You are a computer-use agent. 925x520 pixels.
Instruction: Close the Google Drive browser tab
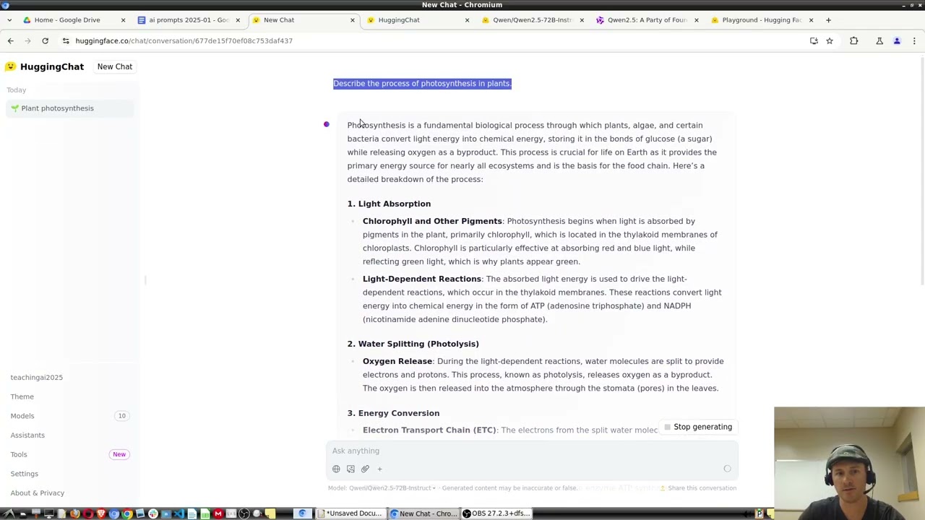[x=123, y=20]
